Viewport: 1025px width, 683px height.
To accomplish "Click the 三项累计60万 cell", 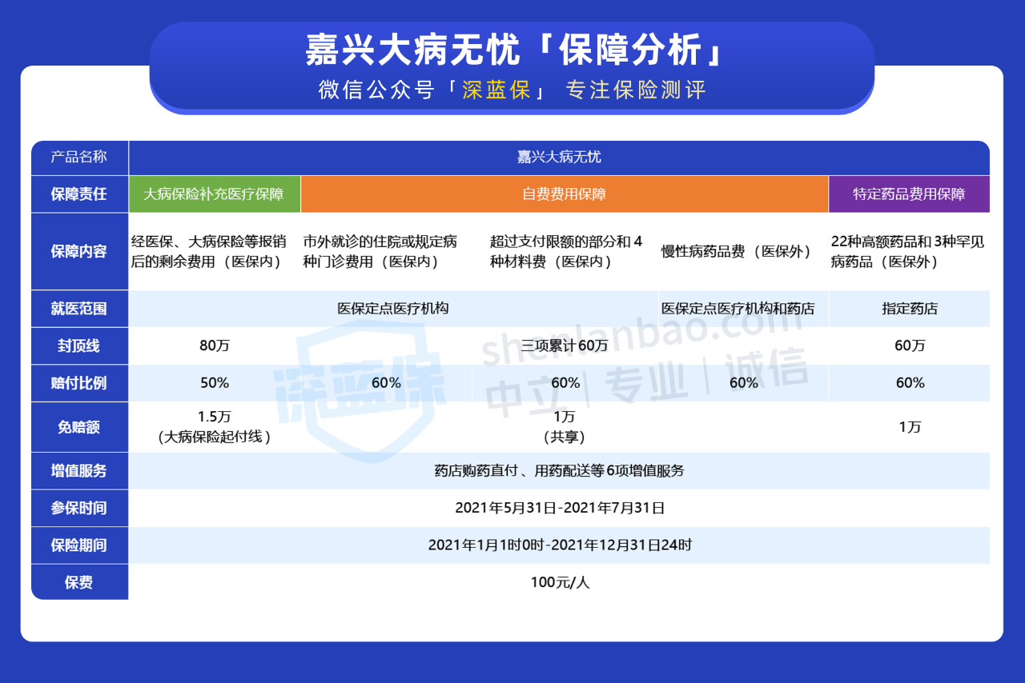I will click(x=564, y=346).
